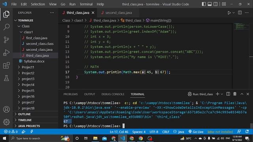253x142 pixels.
Task: Run the Java file with play button
Action: [229, 13]
